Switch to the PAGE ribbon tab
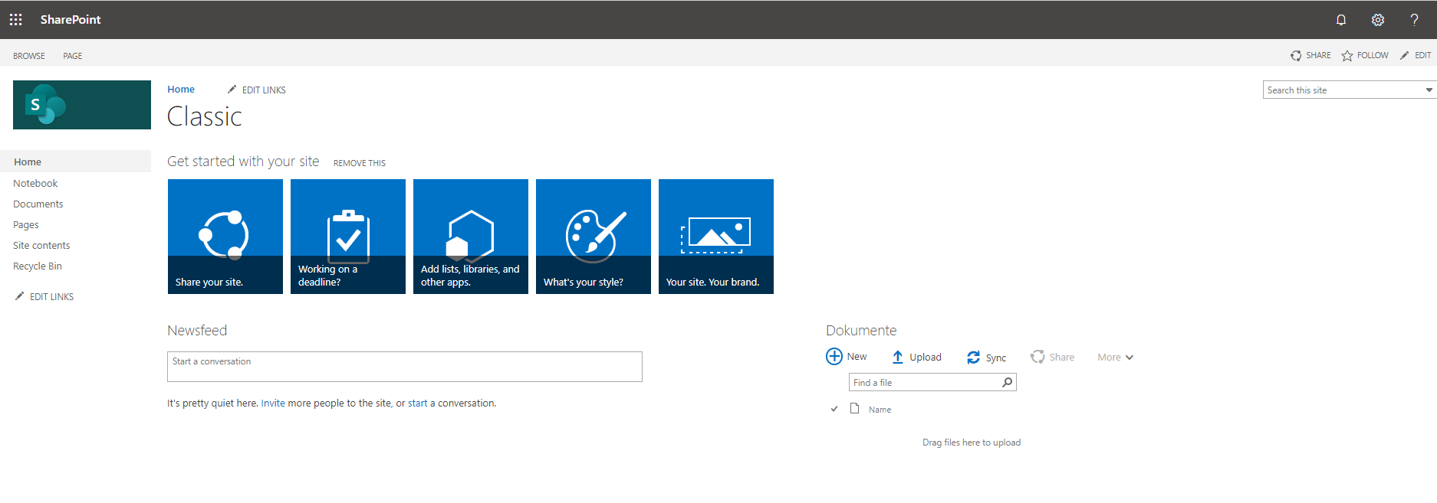This screenshot has width=1437, height=503. tap(73, 56)
